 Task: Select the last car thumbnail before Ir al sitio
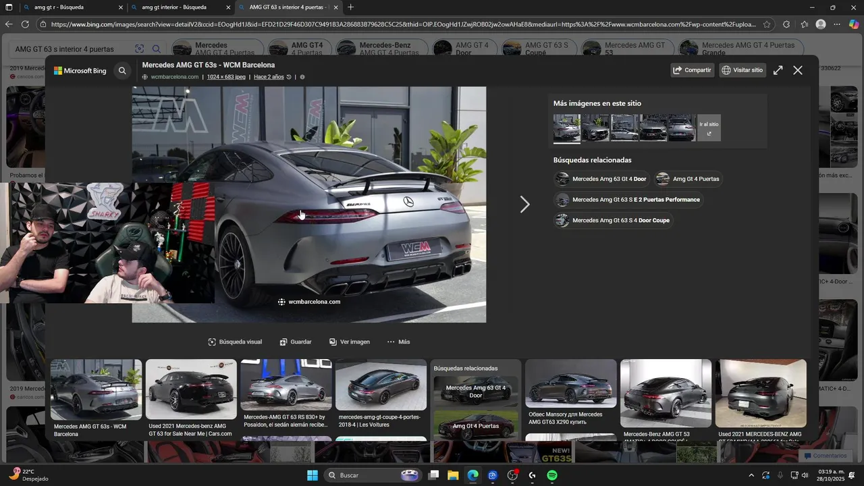pos(682,128)
